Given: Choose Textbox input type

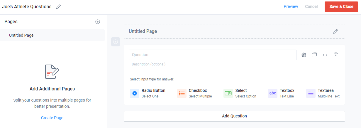Looking at the screenshot, I should pyautogui.click(x=281, y=93).
